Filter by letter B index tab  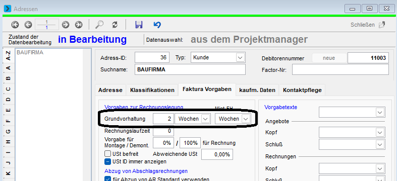9,78
